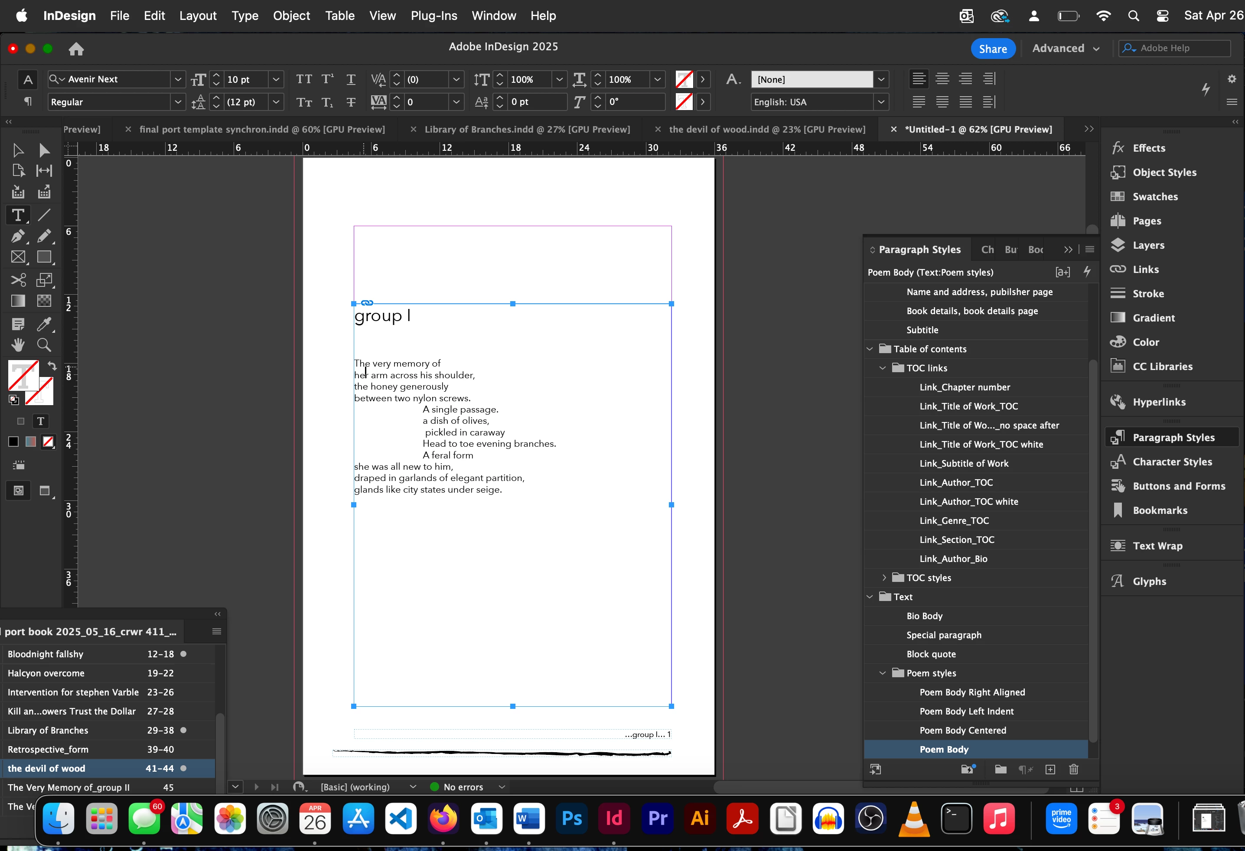The image size is (1245, 851).
Task: Delete selected style with trash icon
Action: (1074, 769)
